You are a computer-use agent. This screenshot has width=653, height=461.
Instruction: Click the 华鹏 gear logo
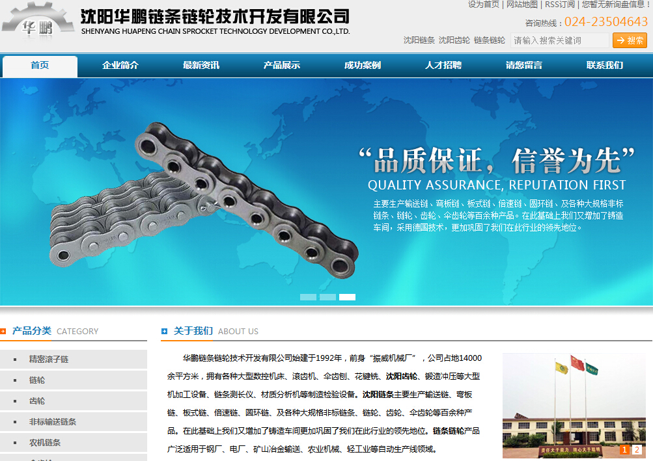pos(38,21)
